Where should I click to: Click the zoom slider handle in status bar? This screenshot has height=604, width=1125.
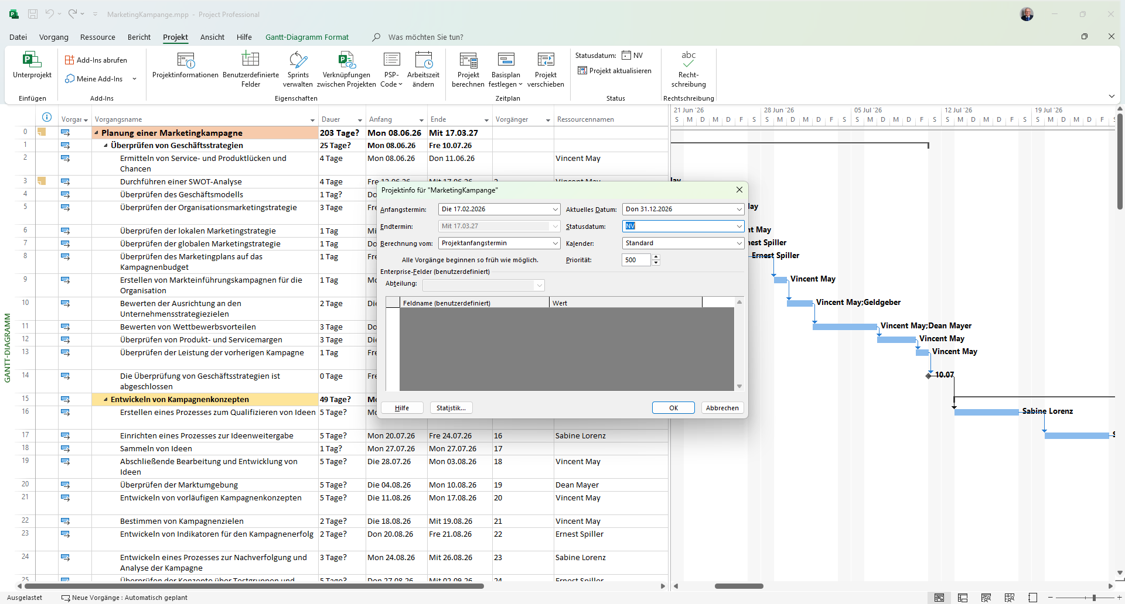1094,598
